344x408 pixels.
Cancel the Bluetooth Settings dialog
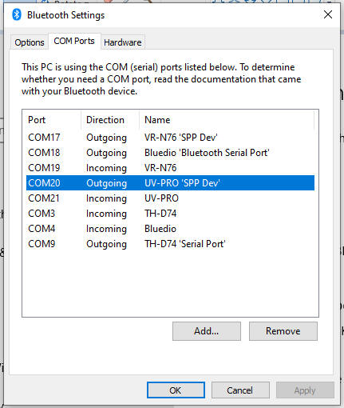pos(240,390)
